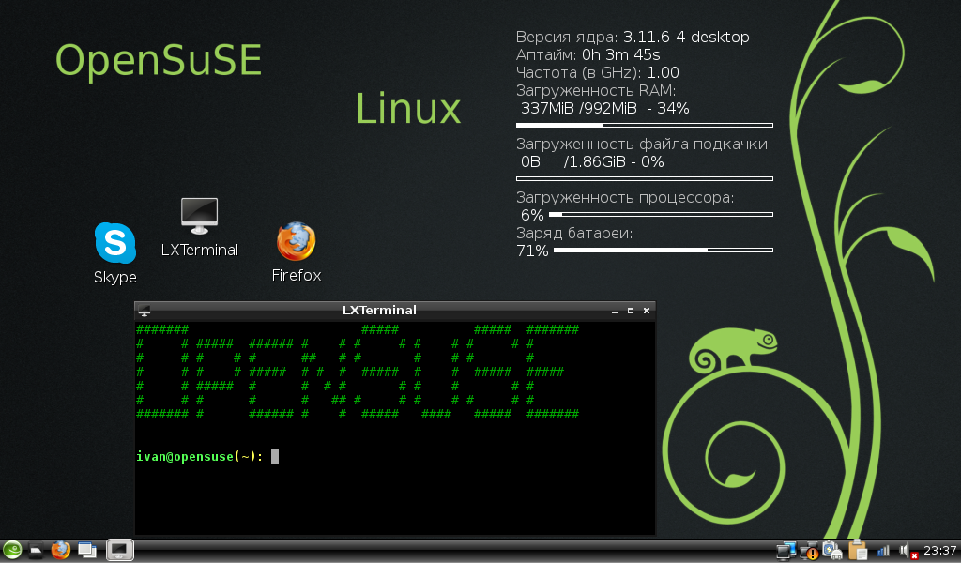Open the openSUSE start menu

click(12, 550)
